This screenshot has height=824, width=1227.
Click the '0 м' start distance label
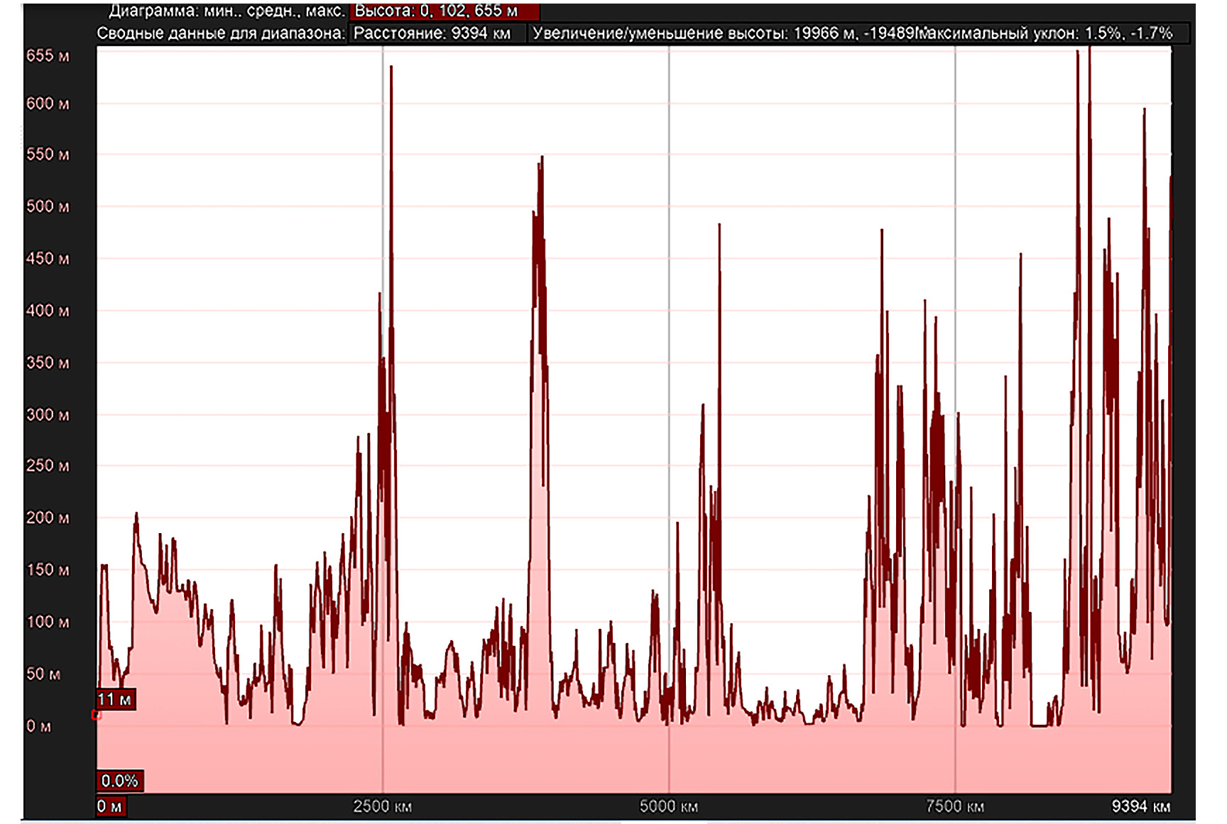click(x=110, y=806)
